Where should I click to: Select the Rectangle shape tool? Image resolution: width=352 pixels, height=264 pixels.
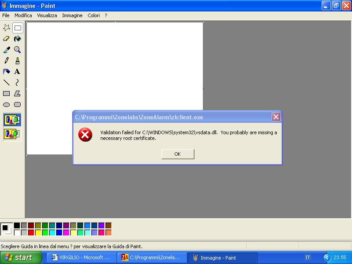coord(7,94)
